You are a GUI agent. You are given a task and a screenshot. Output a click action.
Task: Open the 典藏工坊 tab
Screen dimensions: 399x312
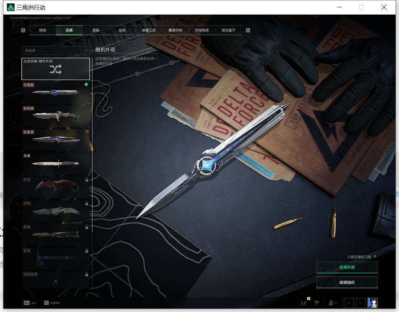(x=149, y=30)
